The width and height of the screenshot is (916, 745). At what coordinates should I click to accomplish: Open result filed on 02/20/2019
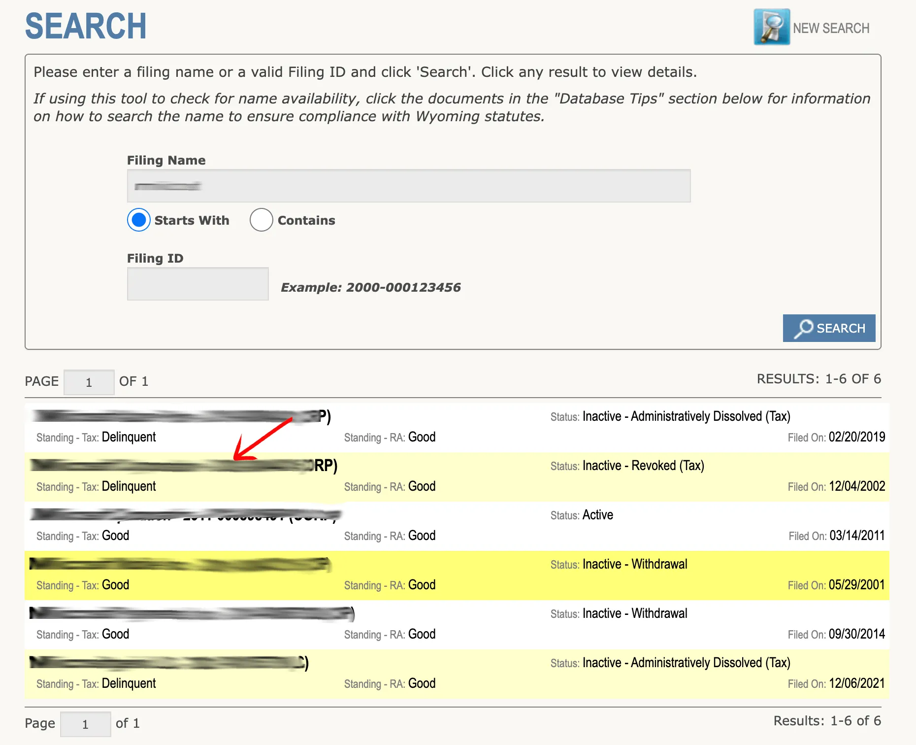pos(457,428)
